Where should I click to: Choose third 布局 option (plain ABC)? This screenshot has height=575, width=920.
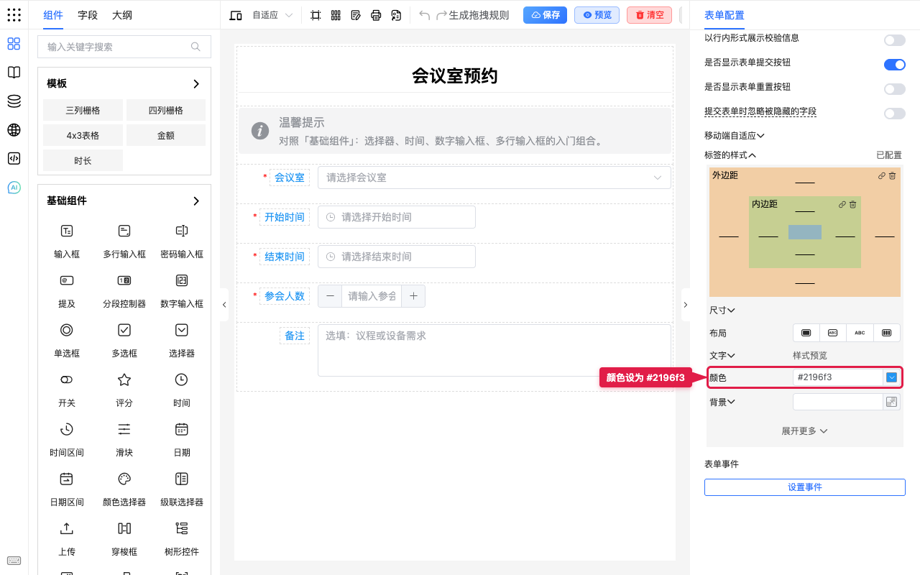(x=860, y=333)
